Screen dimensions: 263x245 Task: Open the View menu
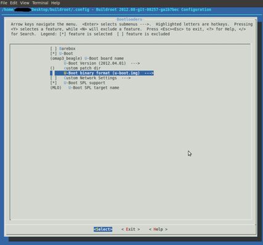25,3
